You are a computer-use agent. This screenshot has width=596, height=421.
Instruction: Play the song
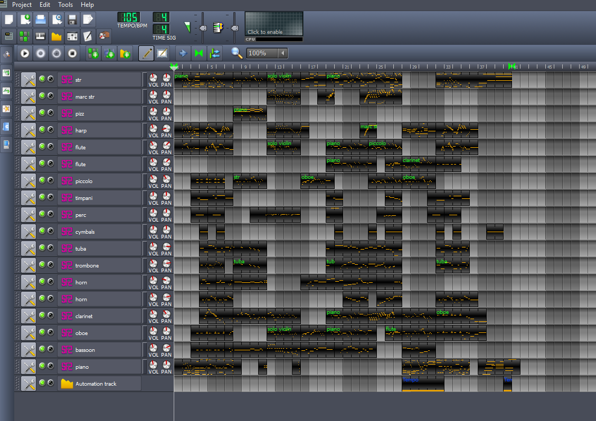coord(25,54)
